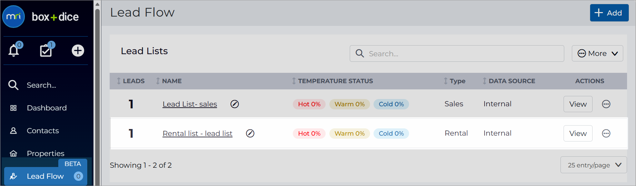Edit the Lead List- sales name
Screen dimensions: 636x186
[x=235, y=104]
